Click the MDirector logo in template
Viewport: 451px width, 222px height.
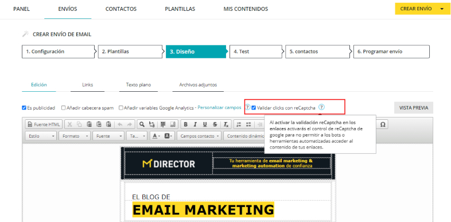pos(169,164)
